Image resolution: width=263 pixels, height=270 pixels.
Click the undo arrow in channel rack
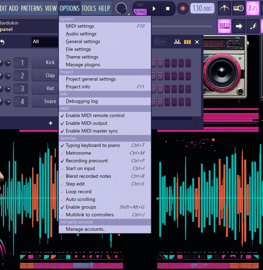tap(2, 42)
